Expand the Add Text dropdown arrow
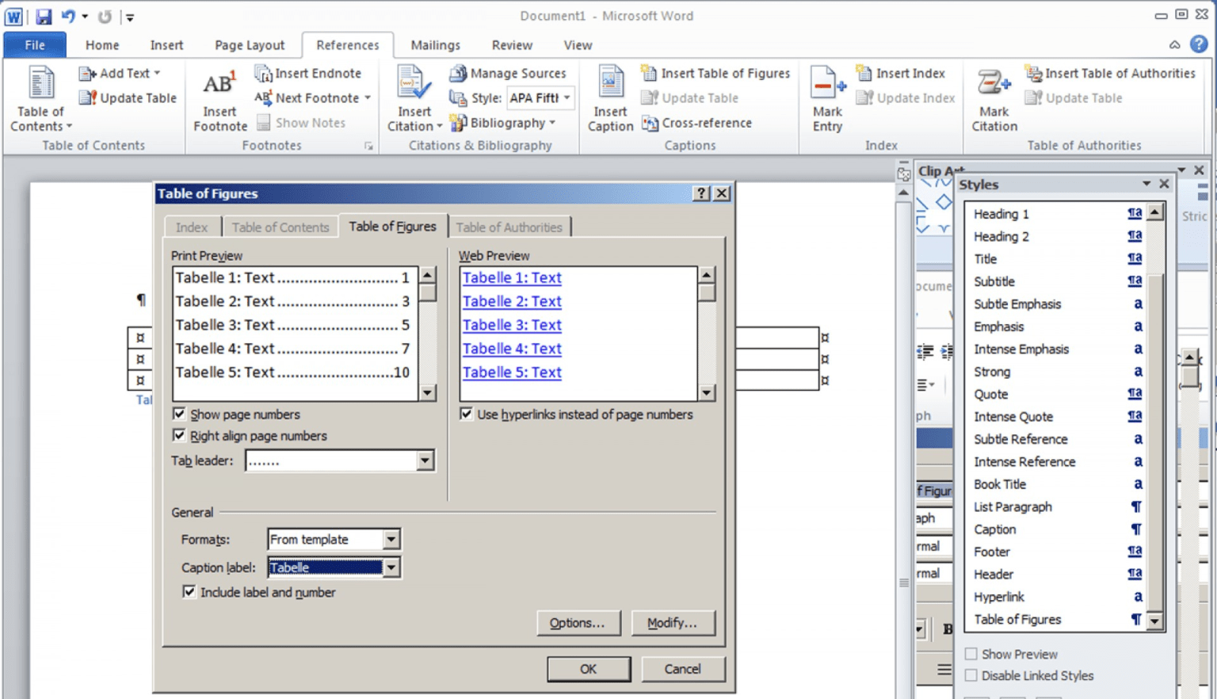Screen dimensions: 1217x699 [157, 73]
